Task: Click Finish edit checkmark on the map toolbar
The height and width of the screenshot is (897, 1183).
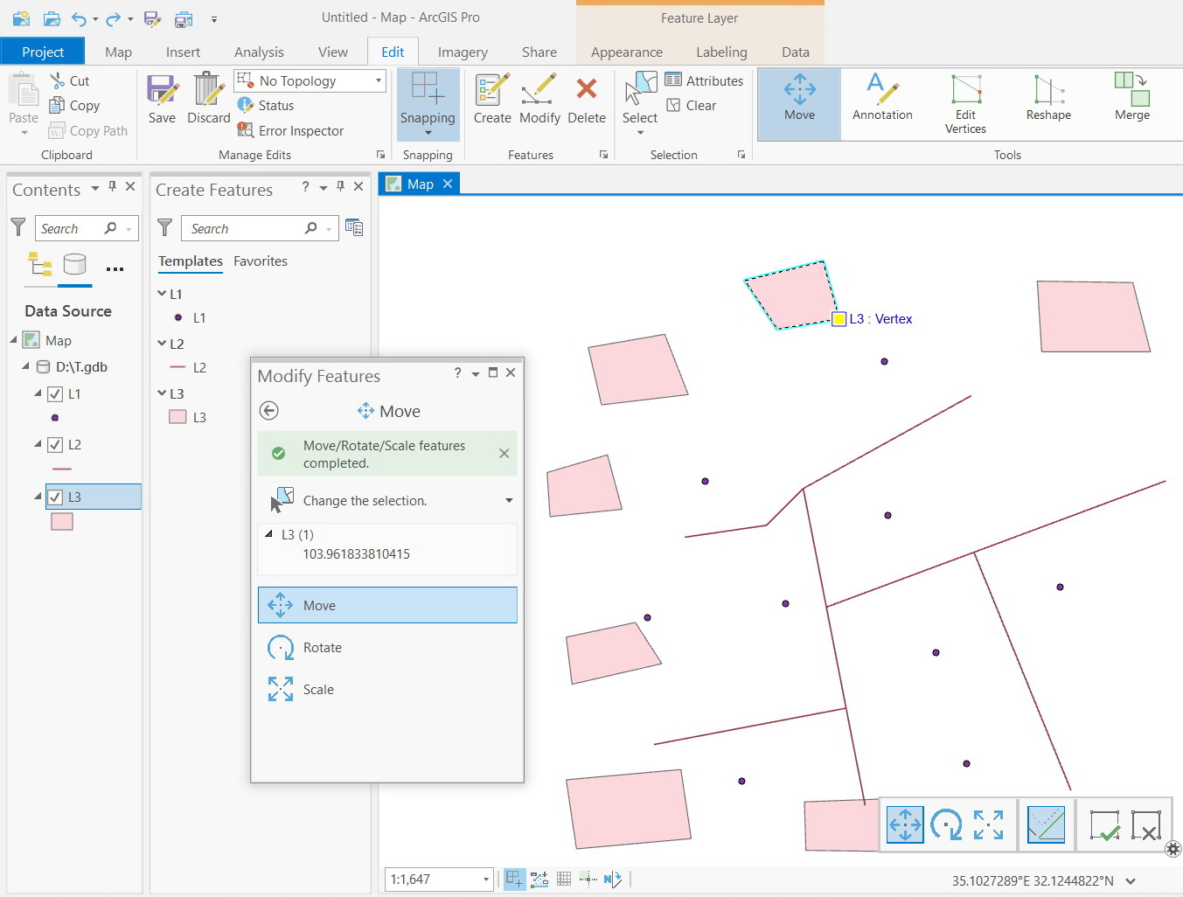Action: click(1104, 824)
